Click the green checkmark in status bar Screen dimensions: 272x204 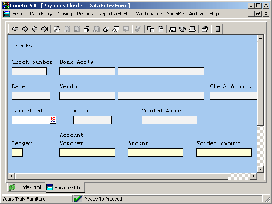coord(78,199)
